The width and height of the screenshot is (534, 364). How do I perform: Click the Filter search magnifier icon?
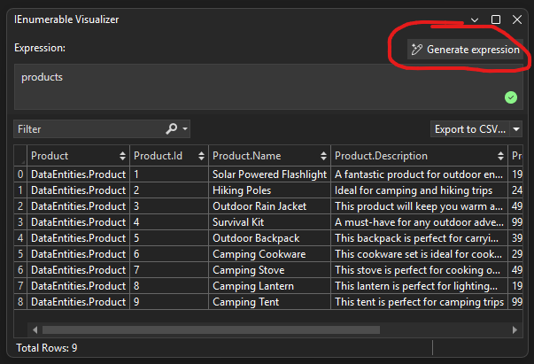[x=171, y=128]
